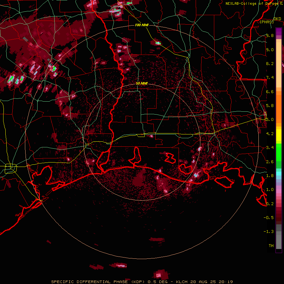The image size is (284, 284).
Task: Click the 8.2 value on color scale
Action: click(x=270, y=63)
